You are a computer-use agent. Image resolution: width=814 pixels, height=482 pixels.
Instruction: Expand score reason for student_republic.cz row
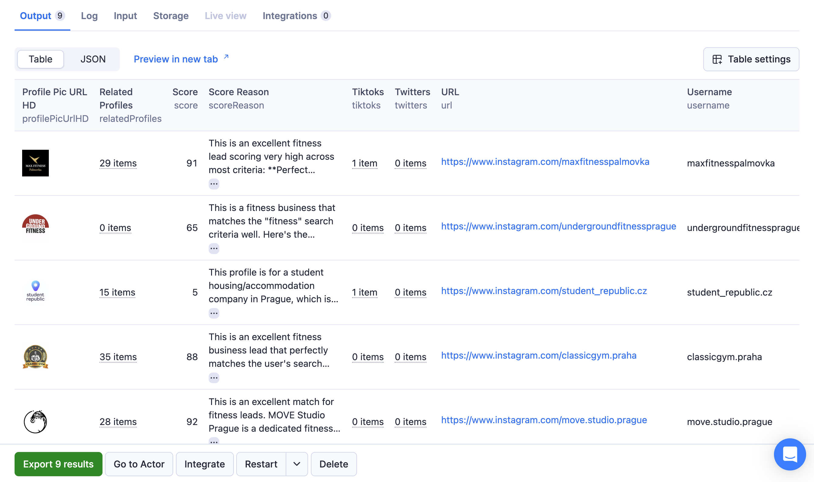click(x=214, y=313)
